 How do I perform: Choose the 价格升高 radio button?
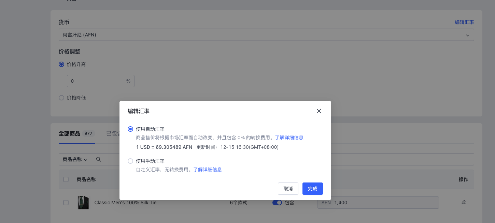[61, 64]
